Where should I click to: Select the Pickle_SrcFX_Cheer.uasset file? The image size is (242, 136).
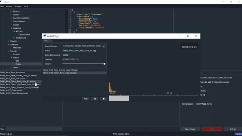click(x=11, y=90)
